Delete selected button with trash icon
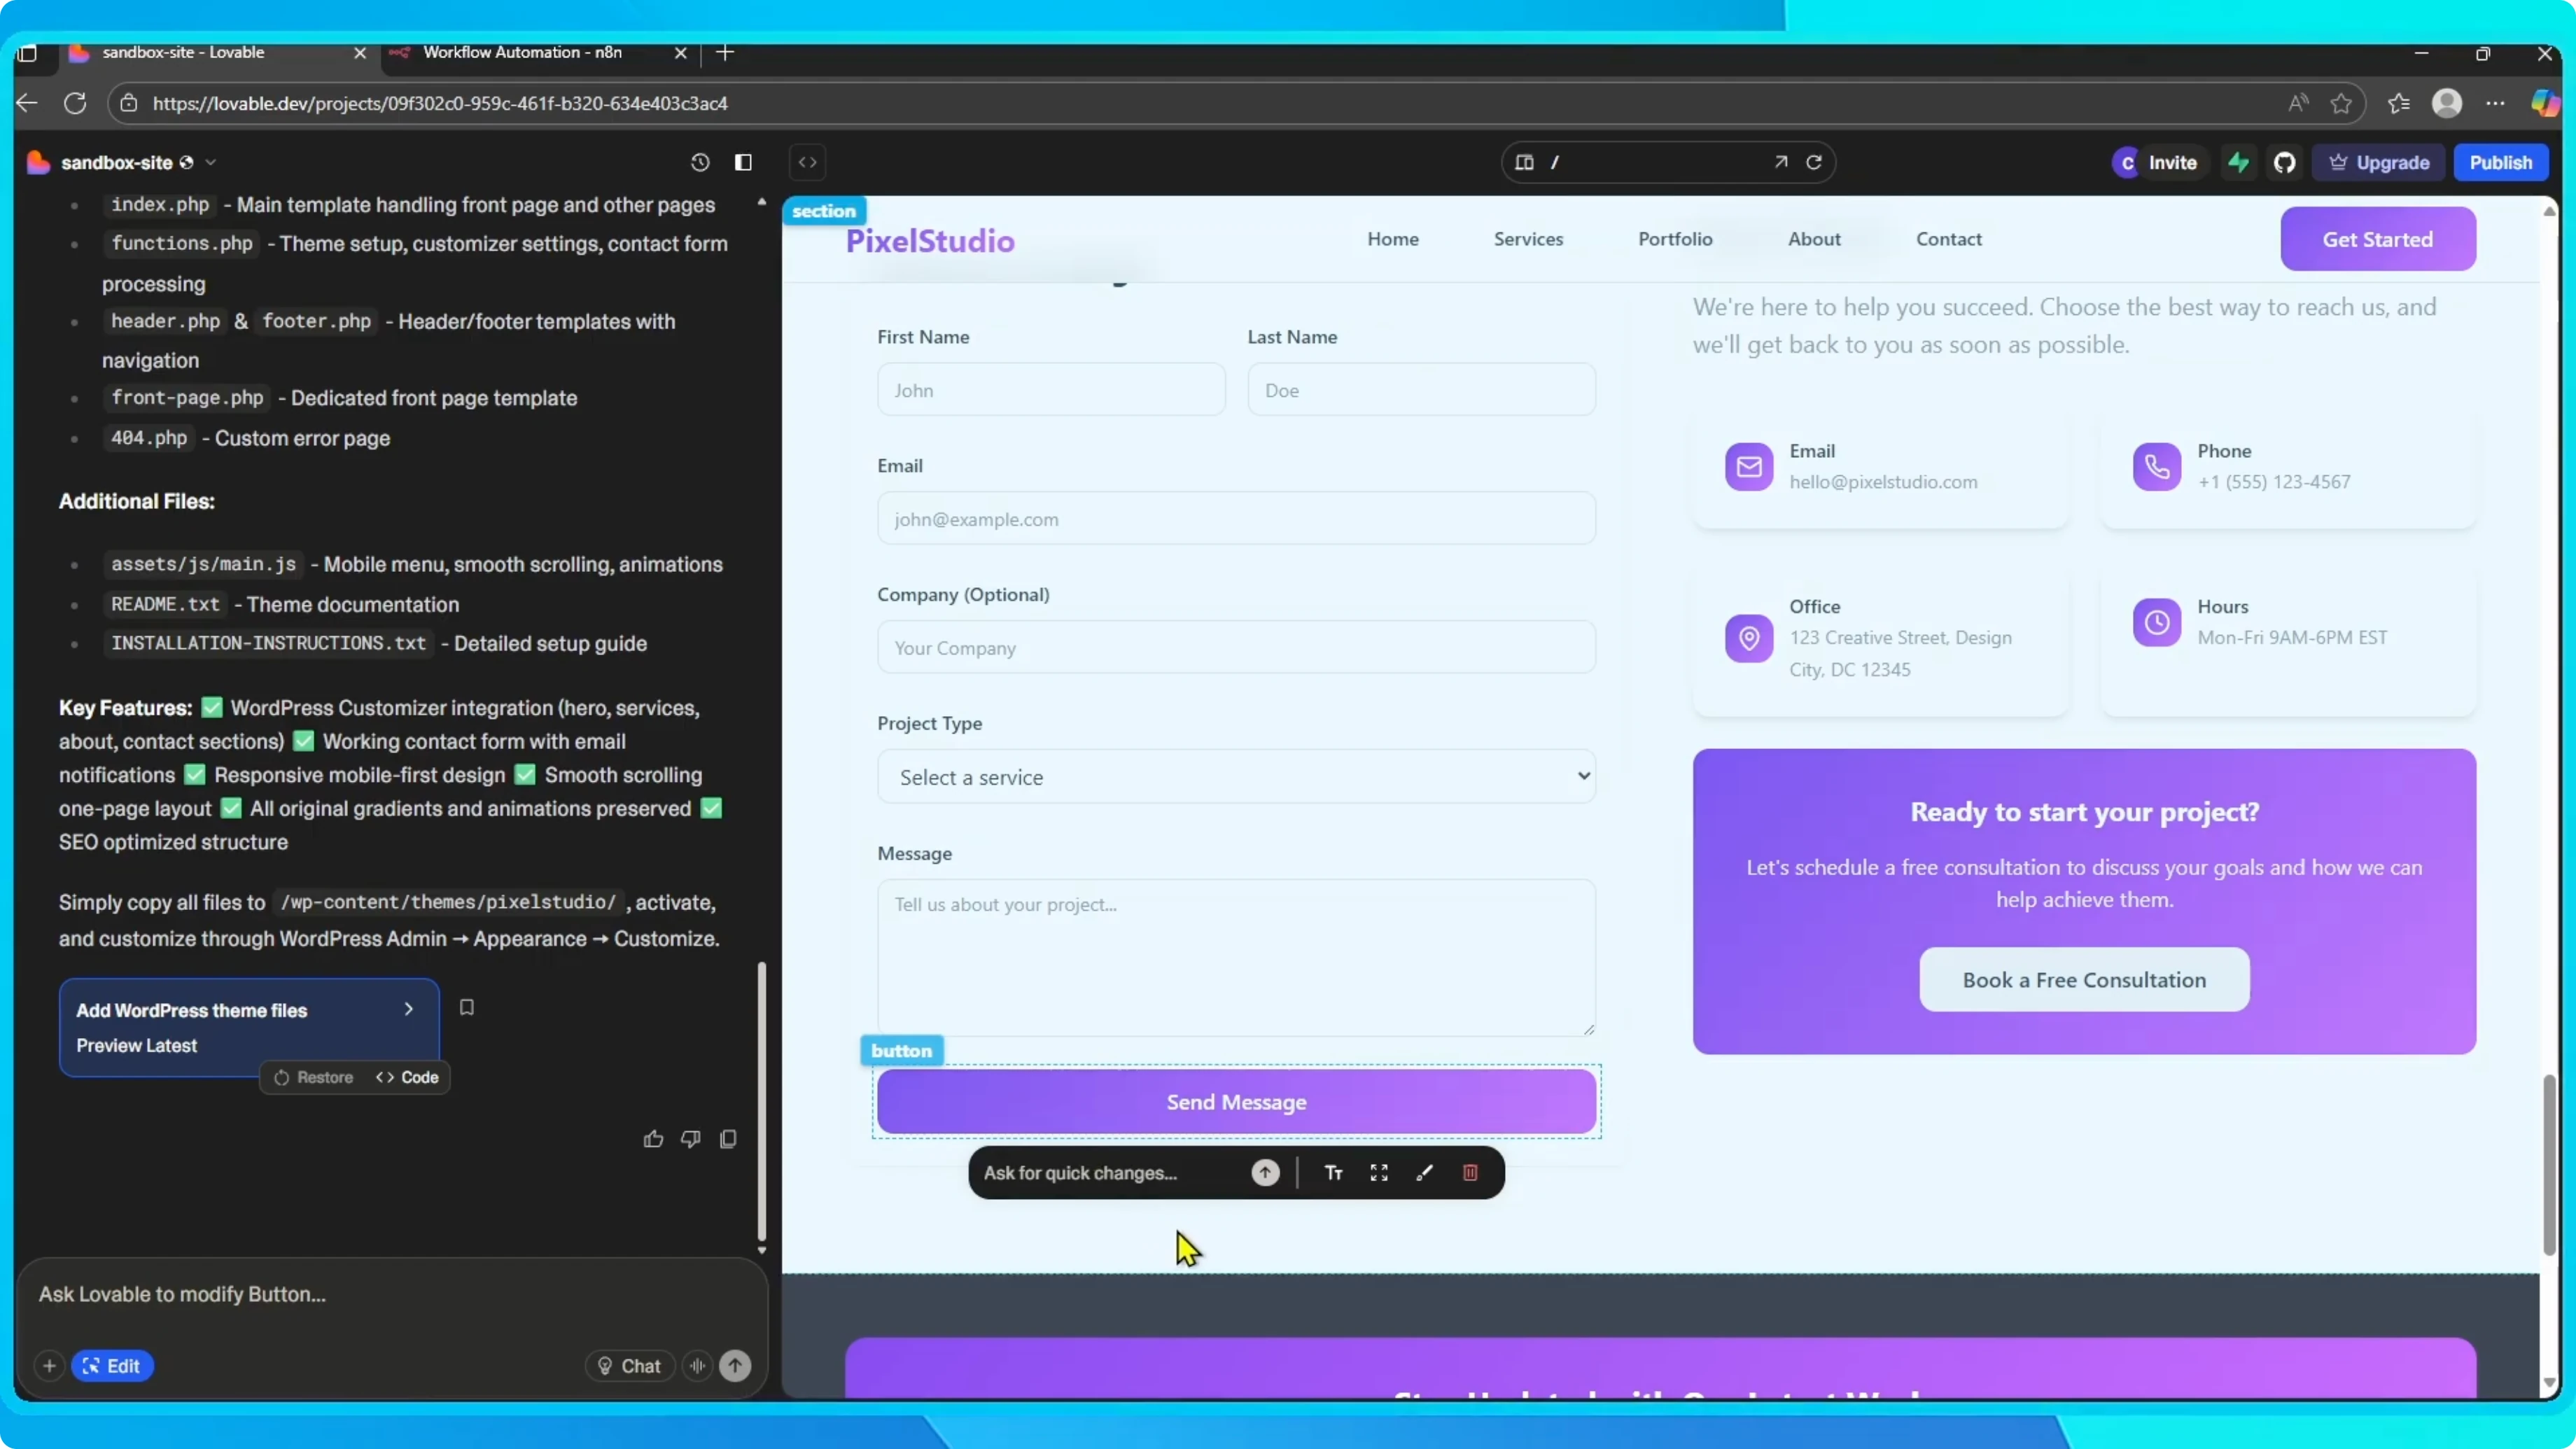This screenshot has width=2576, height=1449. [1470, 1172]
